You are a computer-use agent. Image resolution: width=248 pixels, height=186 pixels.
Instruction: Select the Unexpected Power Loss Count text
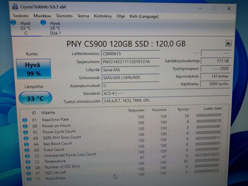pyautogui.click(x=70, y=155)
